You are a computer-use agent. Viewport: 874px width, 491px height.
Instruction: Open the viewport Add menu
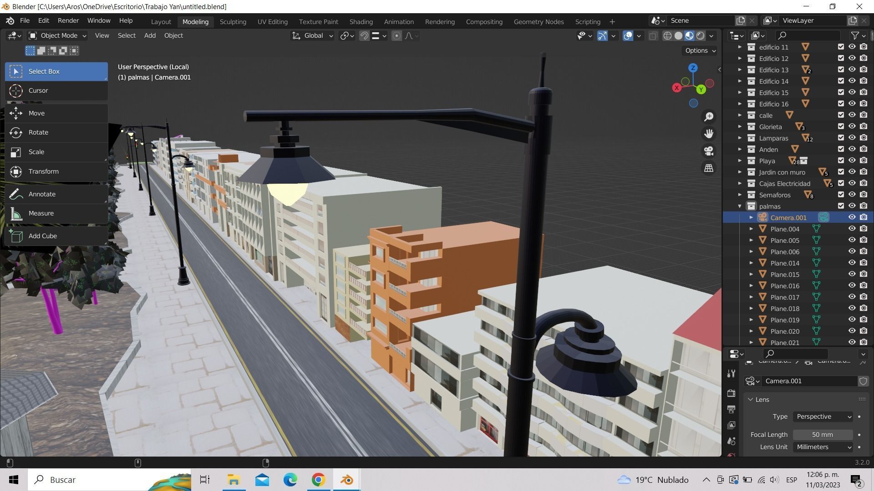tap(150, 35)
